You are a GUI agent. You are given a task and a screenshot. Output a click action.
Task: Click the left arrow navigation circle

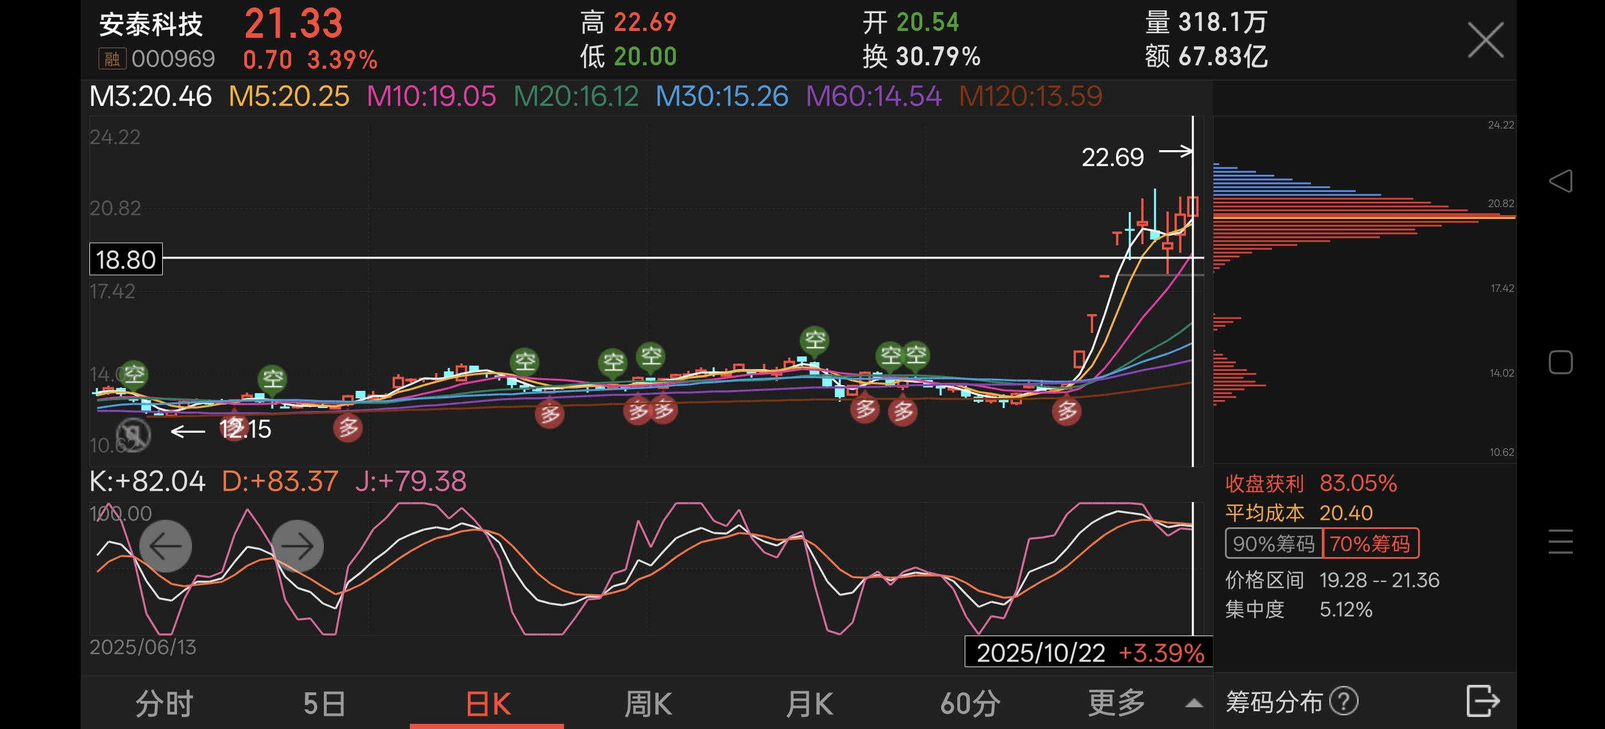point(165,546)
